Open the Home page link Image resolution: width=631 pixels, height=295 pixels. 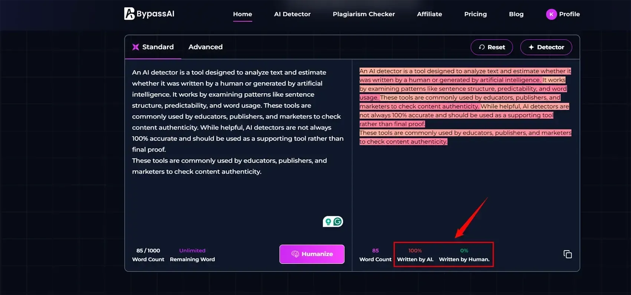(x=242, y=14)
